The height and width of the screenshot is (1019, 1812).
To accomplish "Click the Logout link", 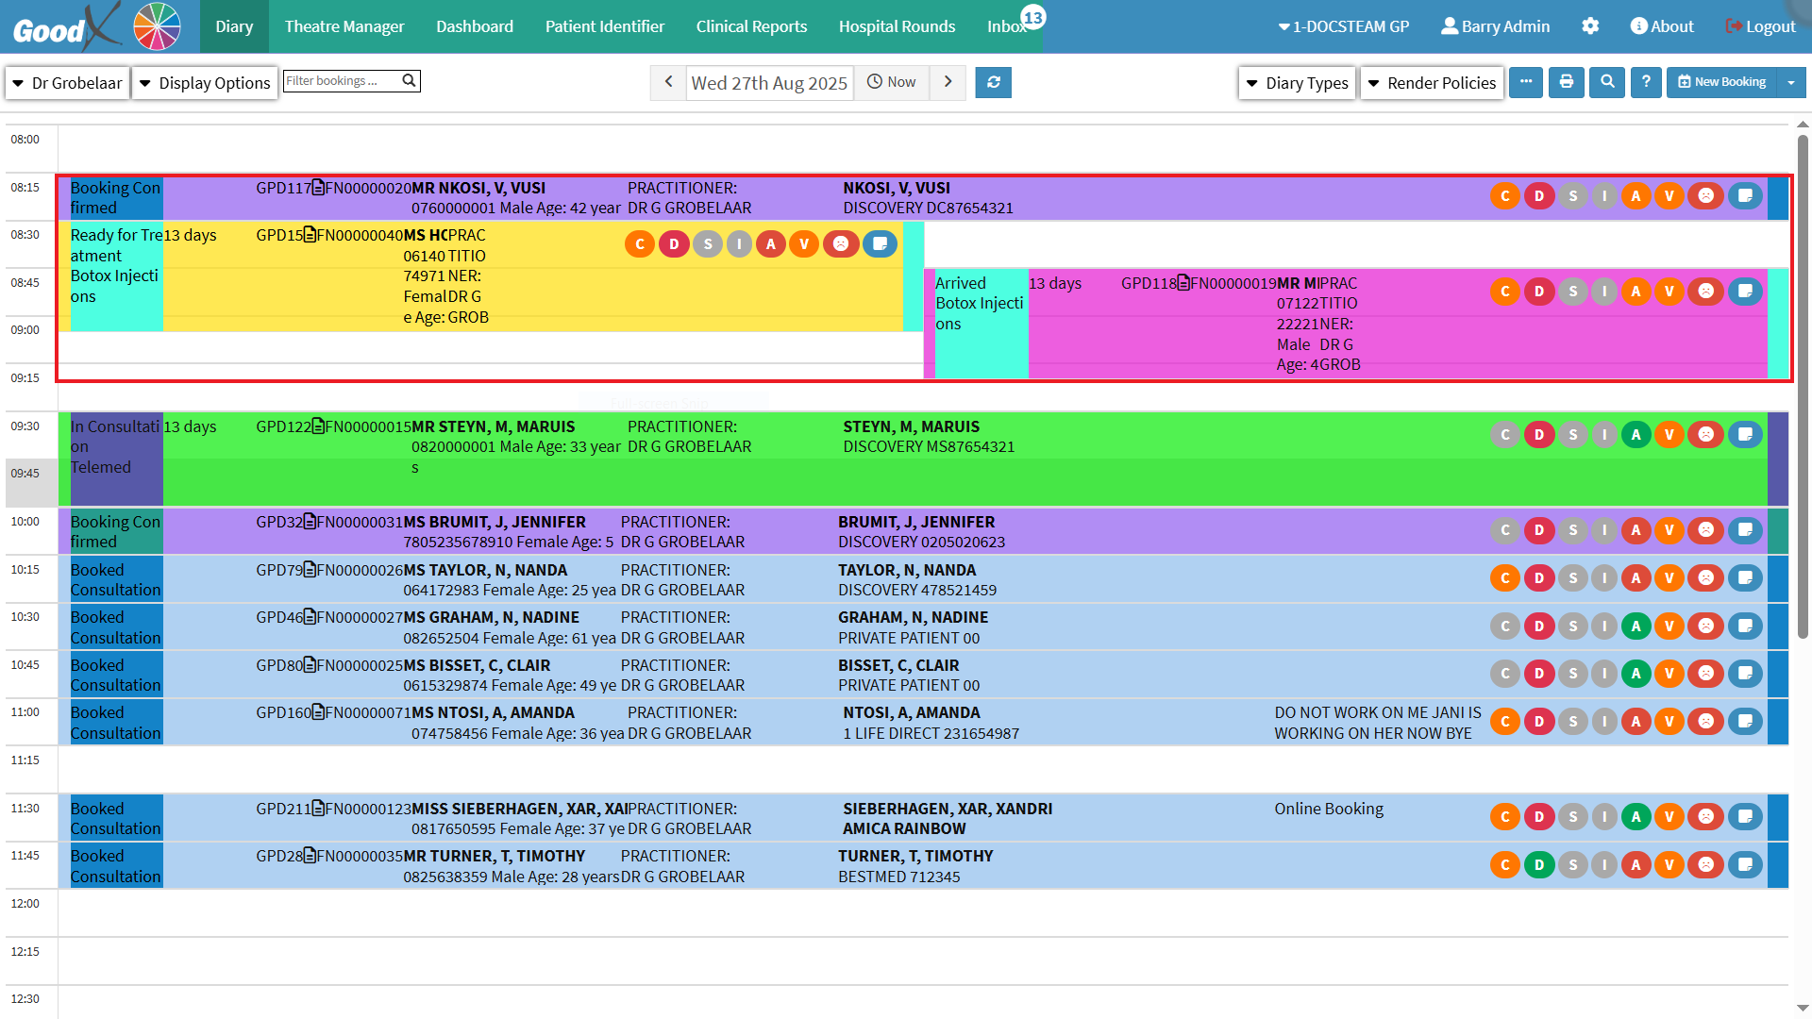I will (x=1760, y=26).
